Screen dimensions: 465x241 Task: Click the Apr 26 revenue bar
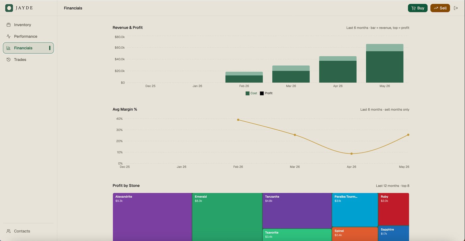coord(338,69)
